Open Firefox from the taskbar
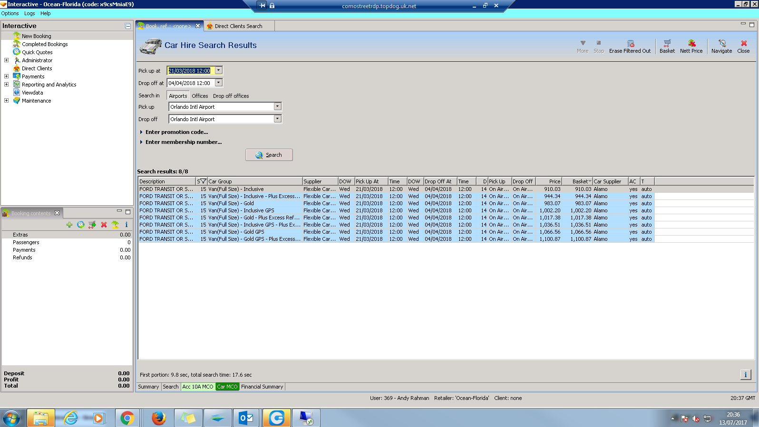 158,418
